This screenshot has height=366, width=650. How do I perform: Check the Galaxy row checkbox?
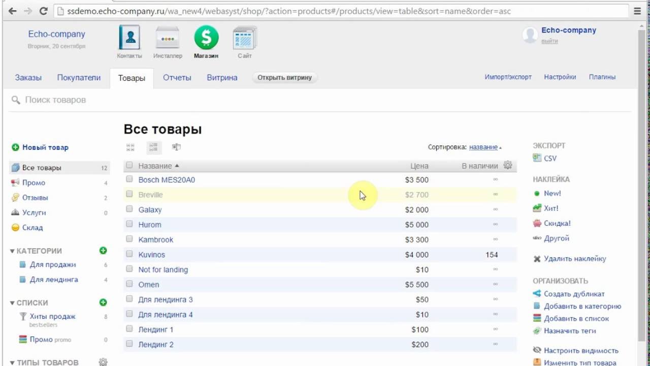[129, 209]
